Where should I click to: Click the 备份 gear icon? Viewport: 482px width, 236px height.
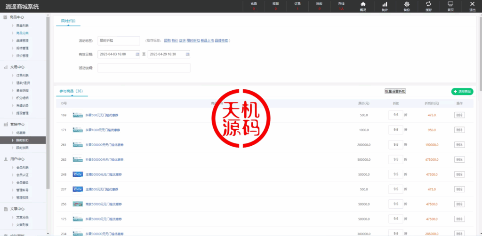coord(407,6)
